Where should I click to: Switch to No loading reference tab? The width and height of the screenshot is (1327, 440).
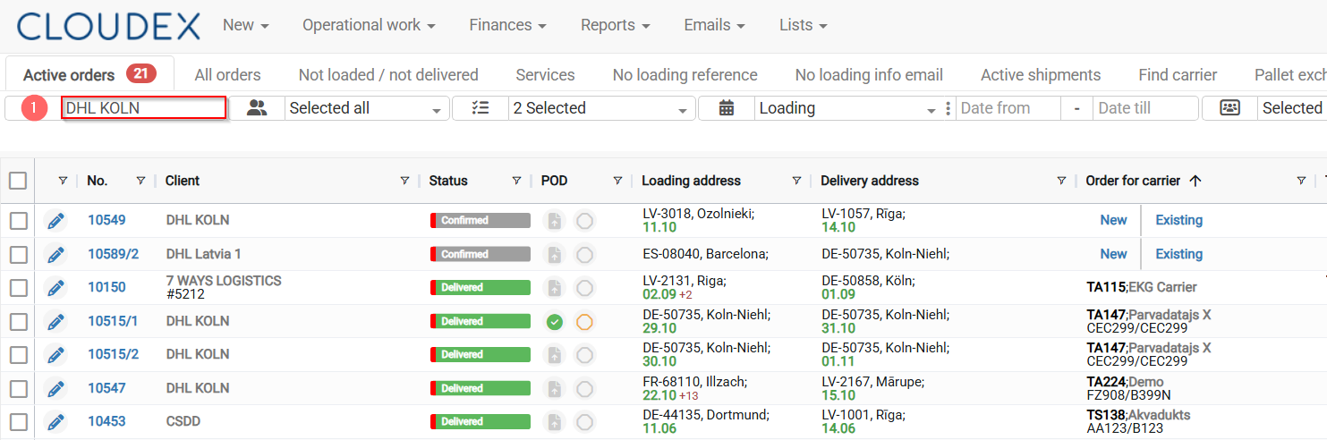tap(685, 75)
